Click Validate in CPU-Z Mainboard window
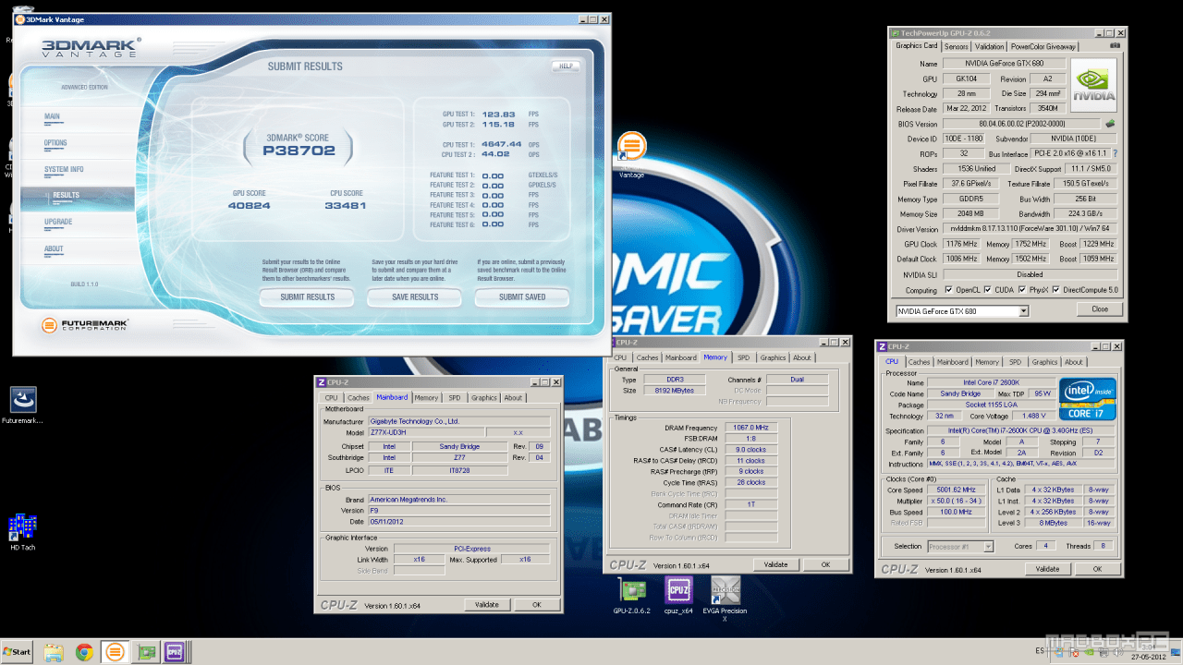Viewport: 1183px width, 665px height. [487, 605]
